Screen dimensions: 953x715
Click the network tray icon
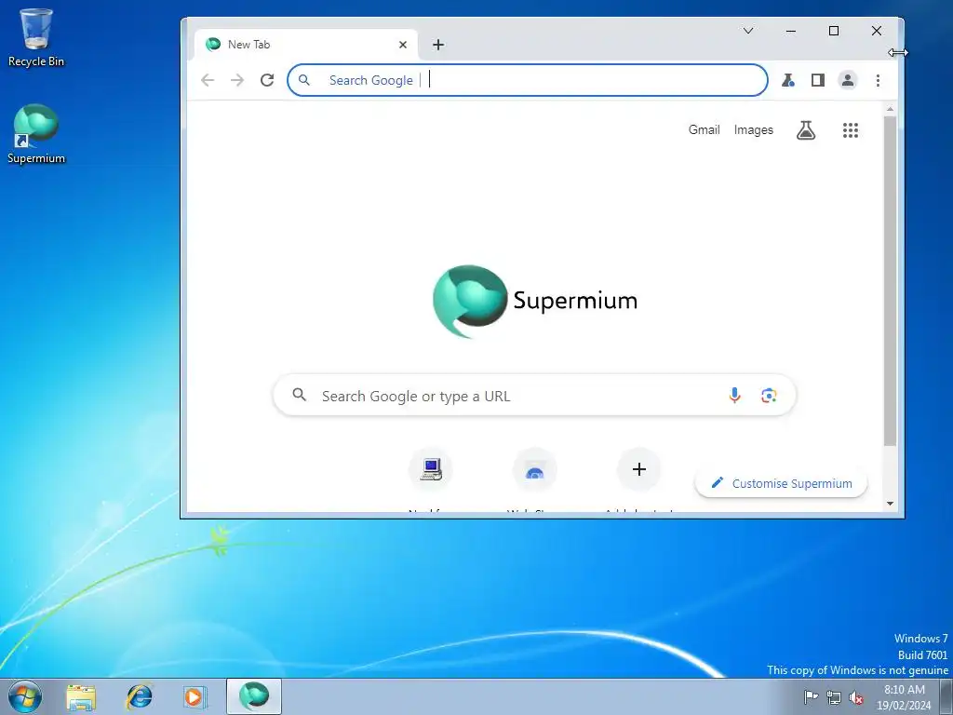click(x=834, y=697)
